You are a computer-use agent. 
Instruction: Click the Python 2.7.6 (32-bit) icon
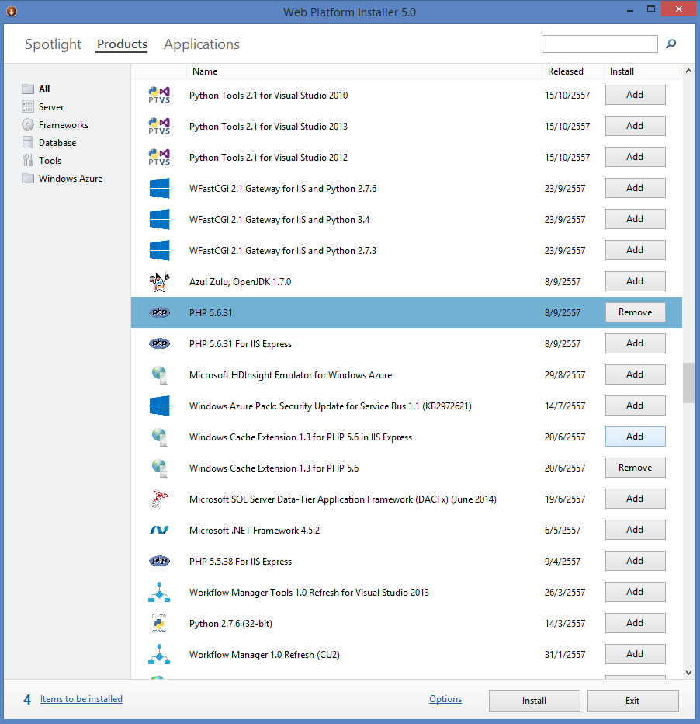point(159,623)
